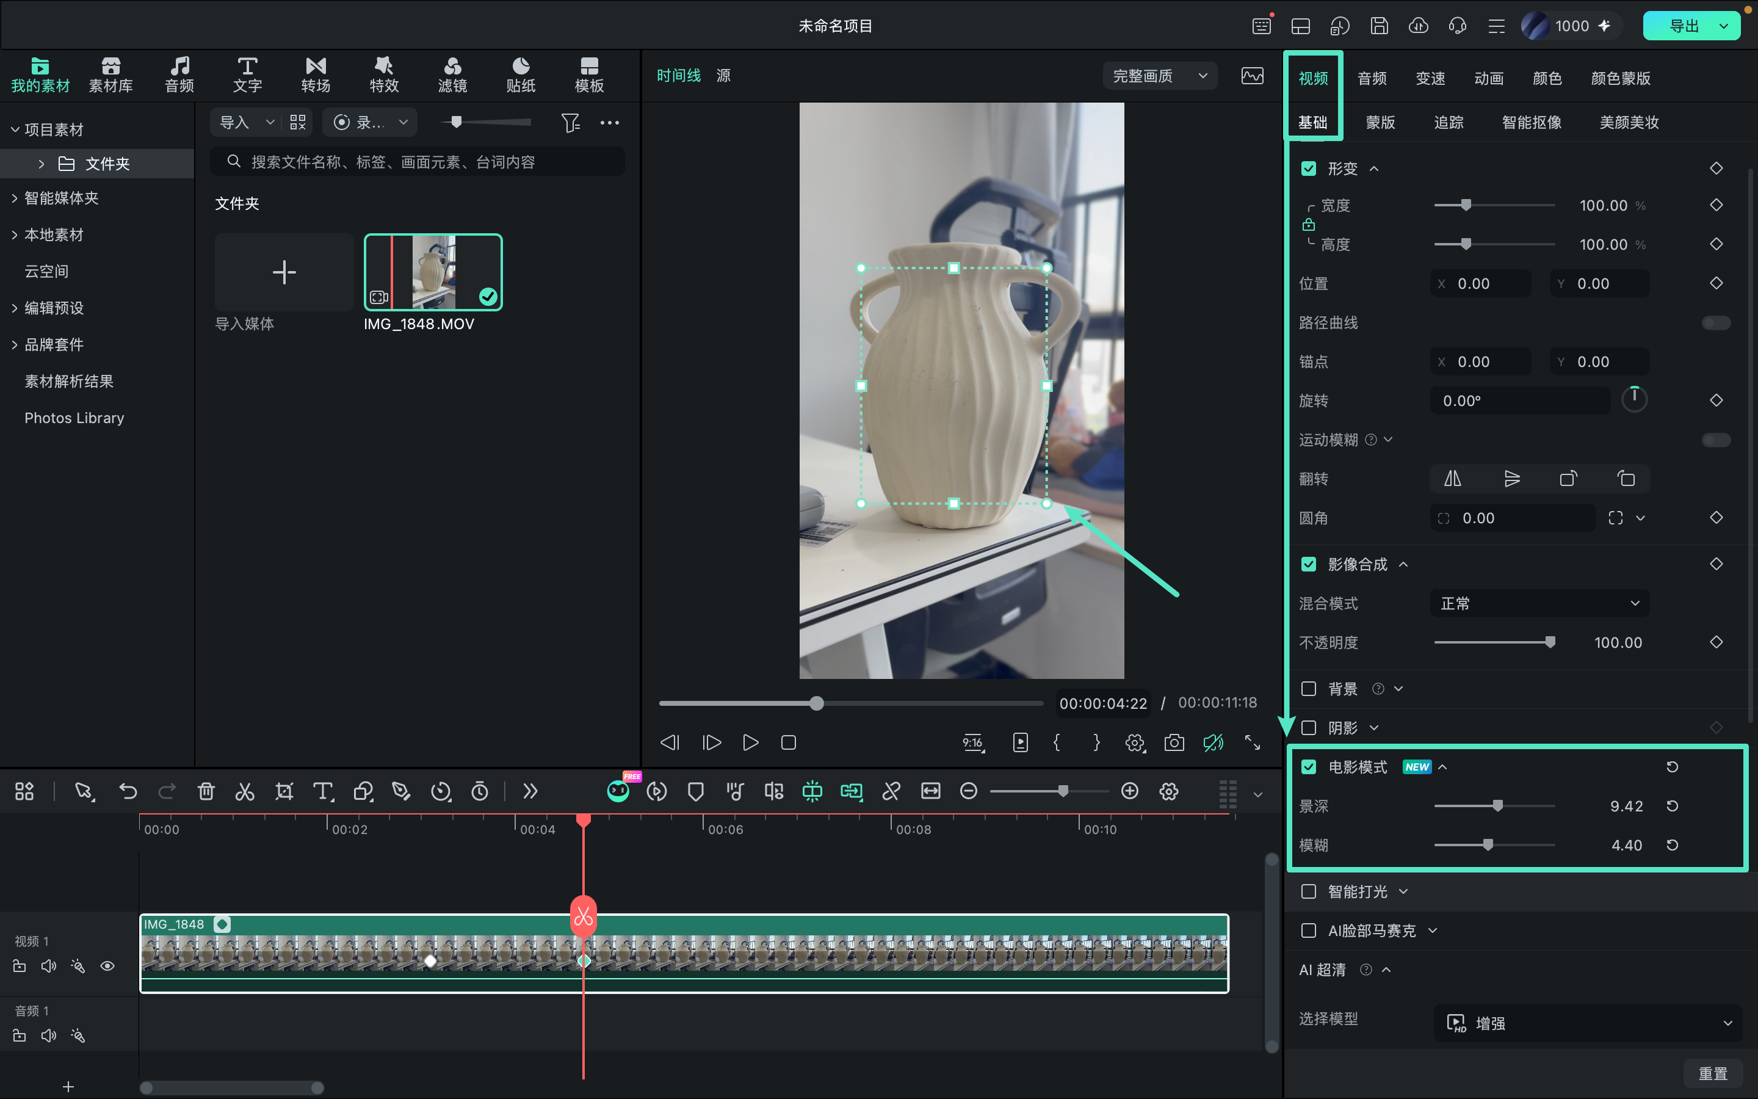This screenshot has width=1758, height=1099.
Task: Click the 重置 reset button
Action: click(1713, 1073)
